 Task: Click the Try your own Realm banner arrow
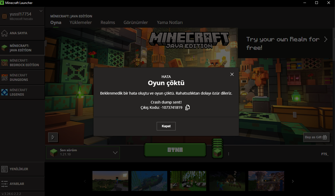tap(326, 39)
